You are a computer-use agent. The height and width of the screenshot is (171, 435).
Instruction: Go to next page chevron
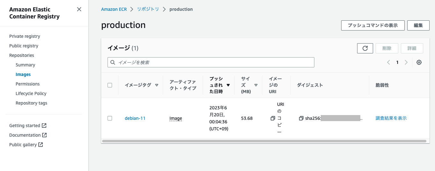coord(406,62)
